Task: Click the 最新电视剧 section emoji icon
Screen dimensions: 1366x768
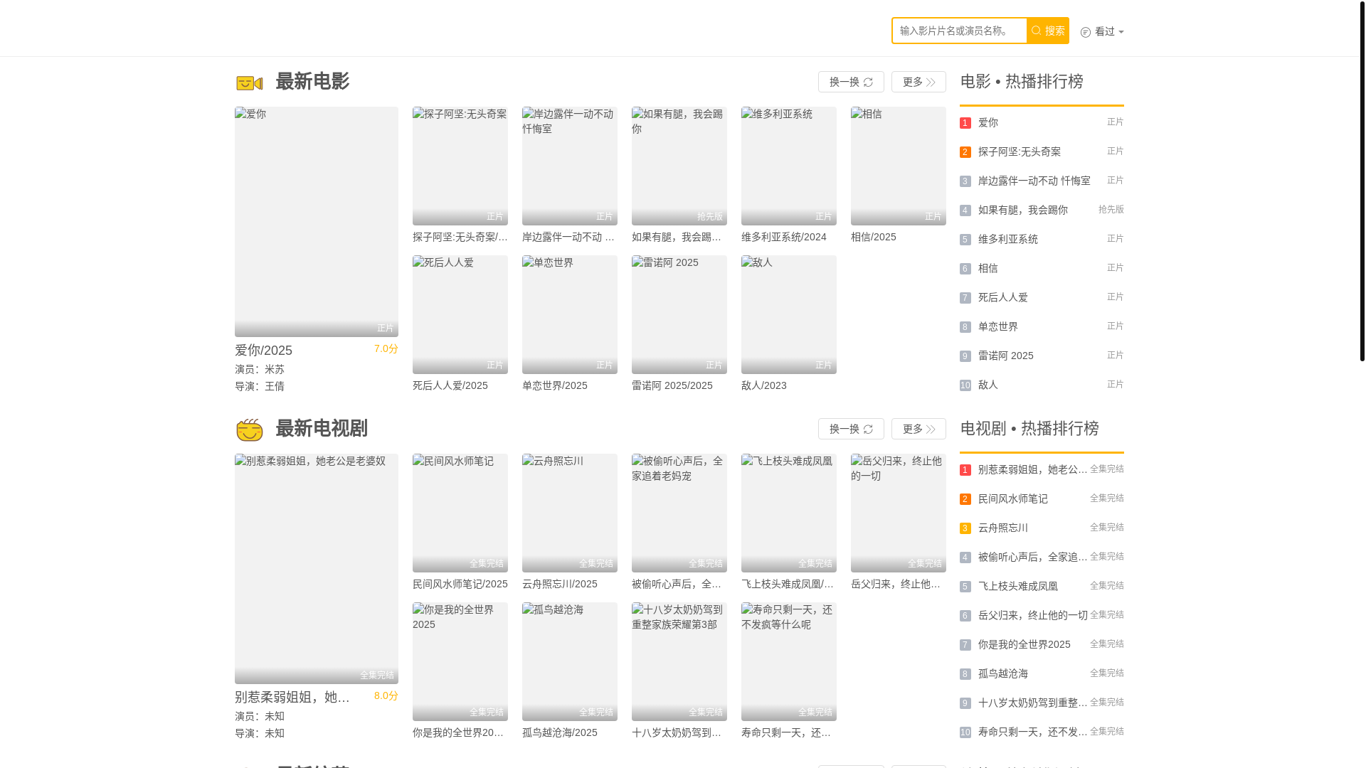Action: (249, 430)
